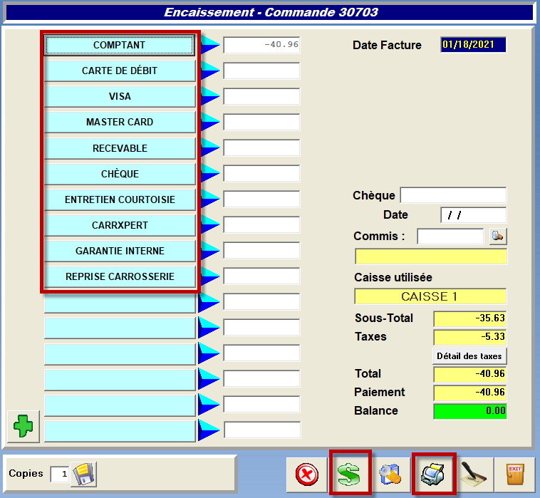The height and width of the screenshot is (498, 540).
Task: Open Détail des taxes
Action: tap(469, 356)
